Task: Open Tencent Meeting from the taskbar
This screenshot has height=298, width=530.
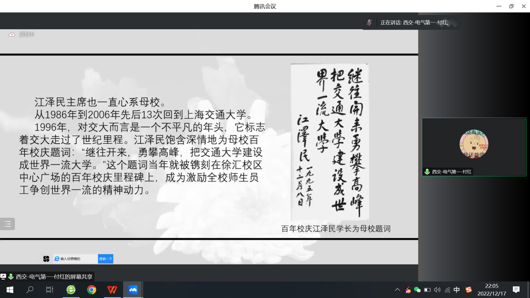Action: point(133,290)
